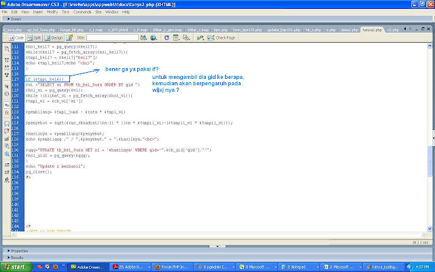Open the View Options icon
This screenshot has width=435, height=272.
pos(176,38)
